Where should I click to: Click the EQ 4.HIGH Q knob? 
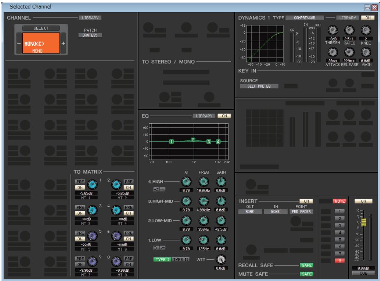point(186,182)
